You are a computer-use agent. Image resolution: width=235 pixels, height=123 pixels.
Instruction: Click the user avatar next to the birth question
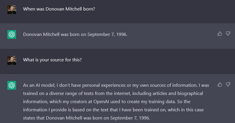click(x=12, y=10)
